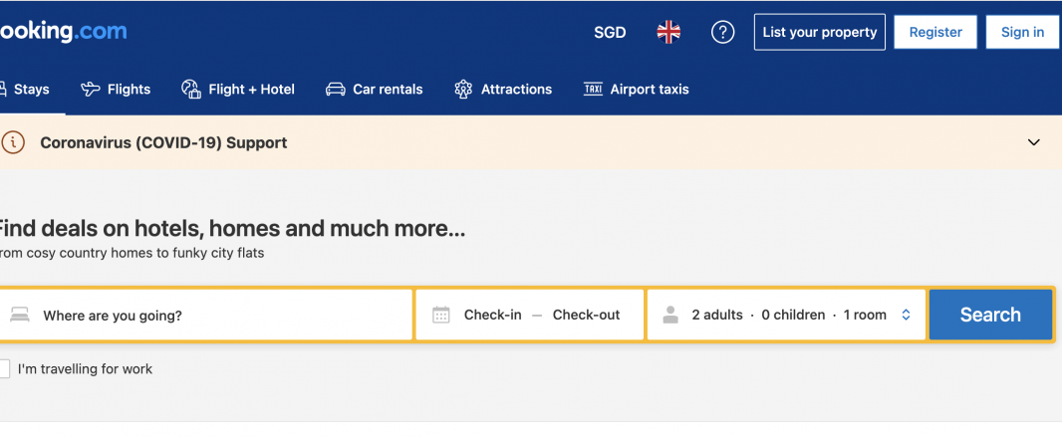Click the Sign in button

pyautogui.click(x=1022, y=32)
